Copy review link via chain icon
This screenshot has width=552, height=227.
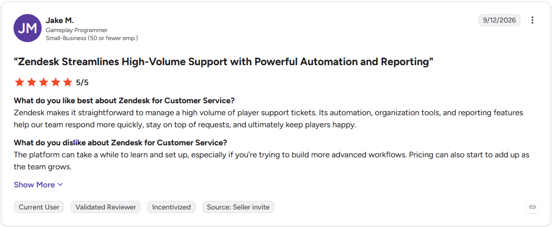click(532, 207)
